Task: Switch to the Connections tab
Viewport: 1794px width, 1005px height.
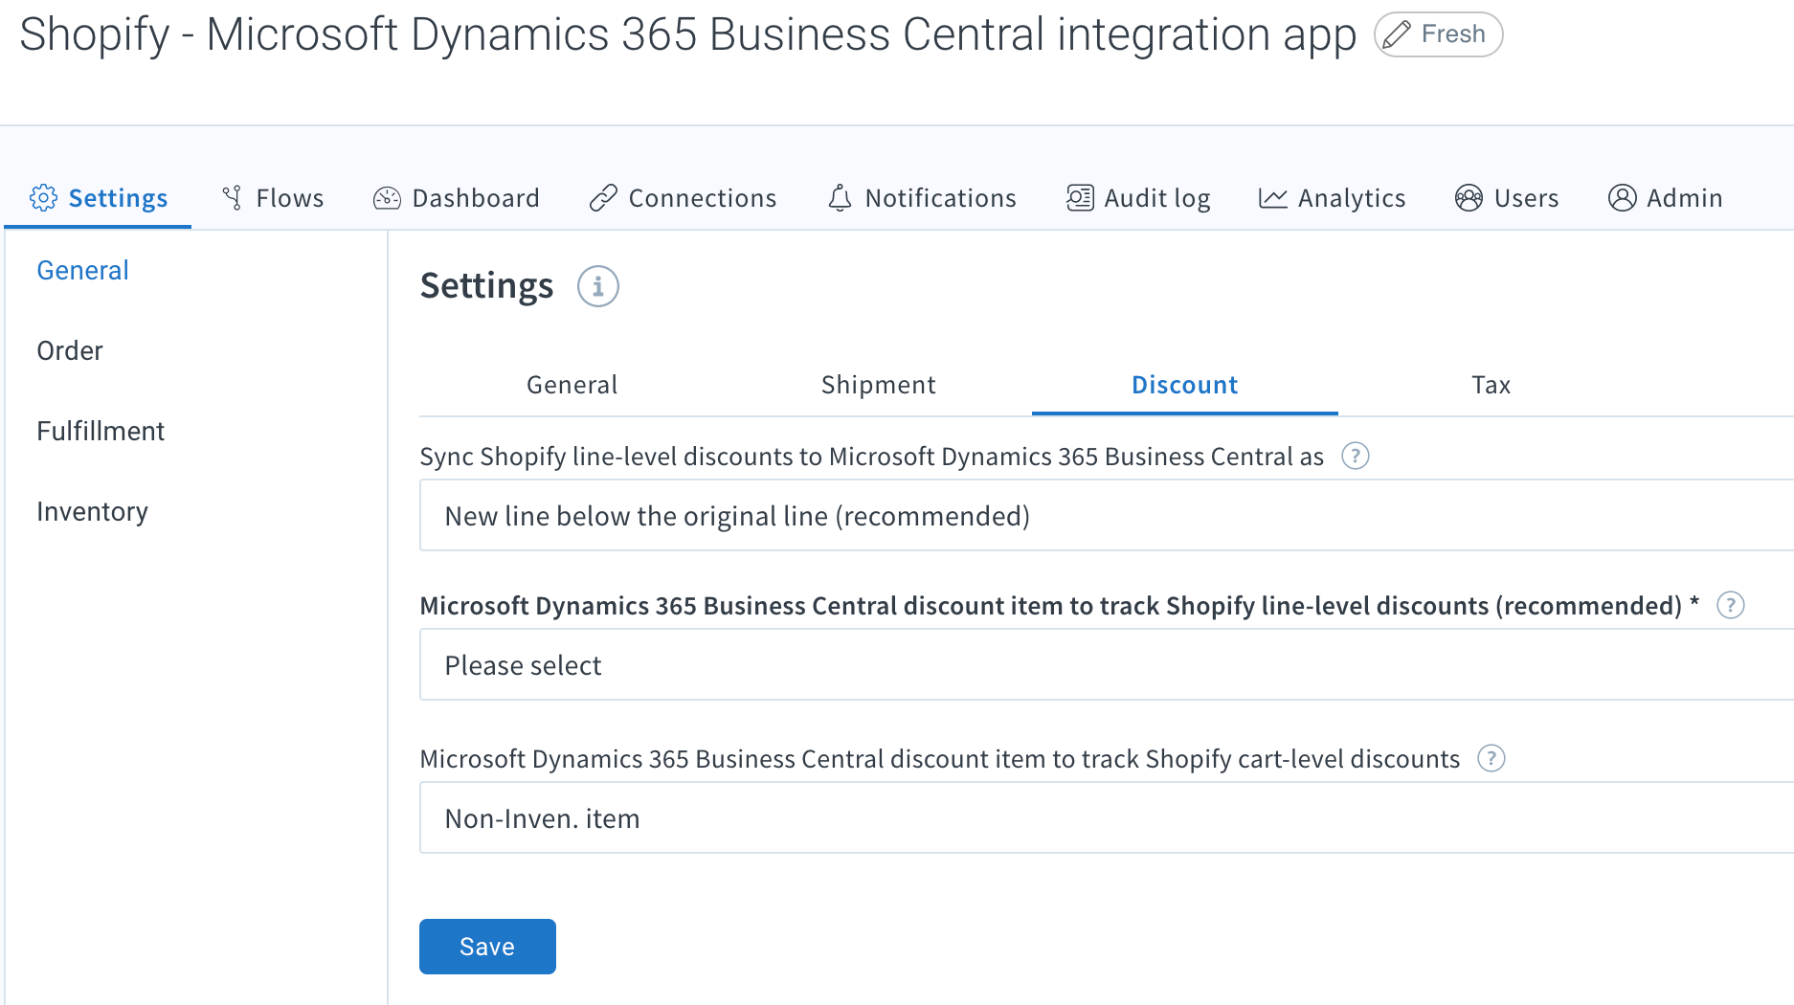Action: 683,198
